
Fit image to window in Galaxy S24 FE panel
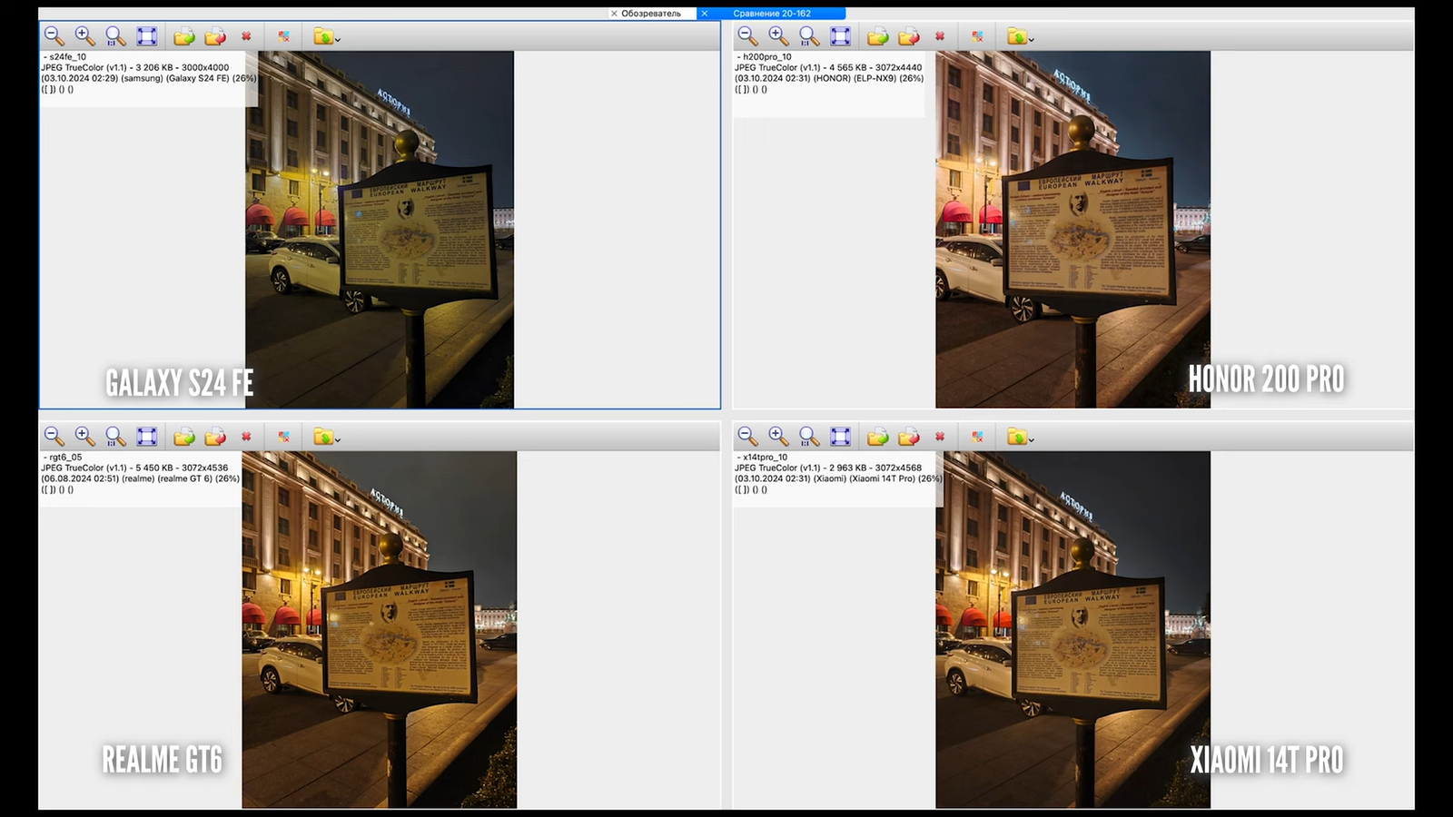(x=146, y=36)
